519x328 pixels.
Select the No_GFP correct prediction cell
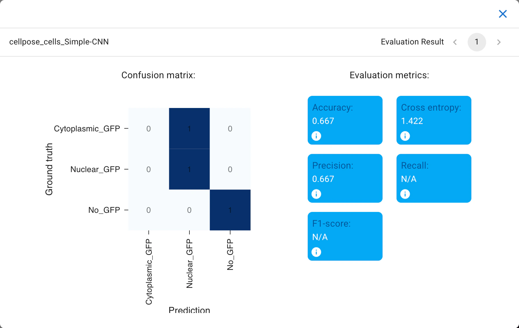pos(230,210)
